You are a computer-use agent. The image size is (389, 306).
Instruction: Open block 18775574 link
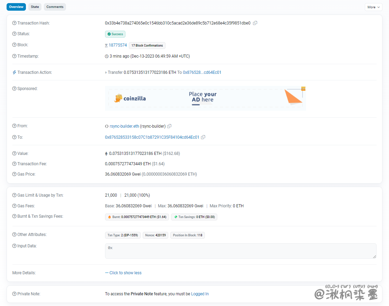118,45
